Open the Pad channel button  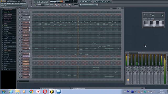coord(26,22)
